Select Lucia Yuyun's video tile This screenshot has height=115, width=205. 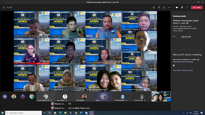pyautogui.click(x=139, y=81)
